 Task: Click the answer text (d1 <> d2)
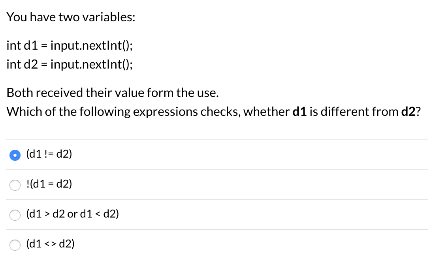tap(51, 244)
